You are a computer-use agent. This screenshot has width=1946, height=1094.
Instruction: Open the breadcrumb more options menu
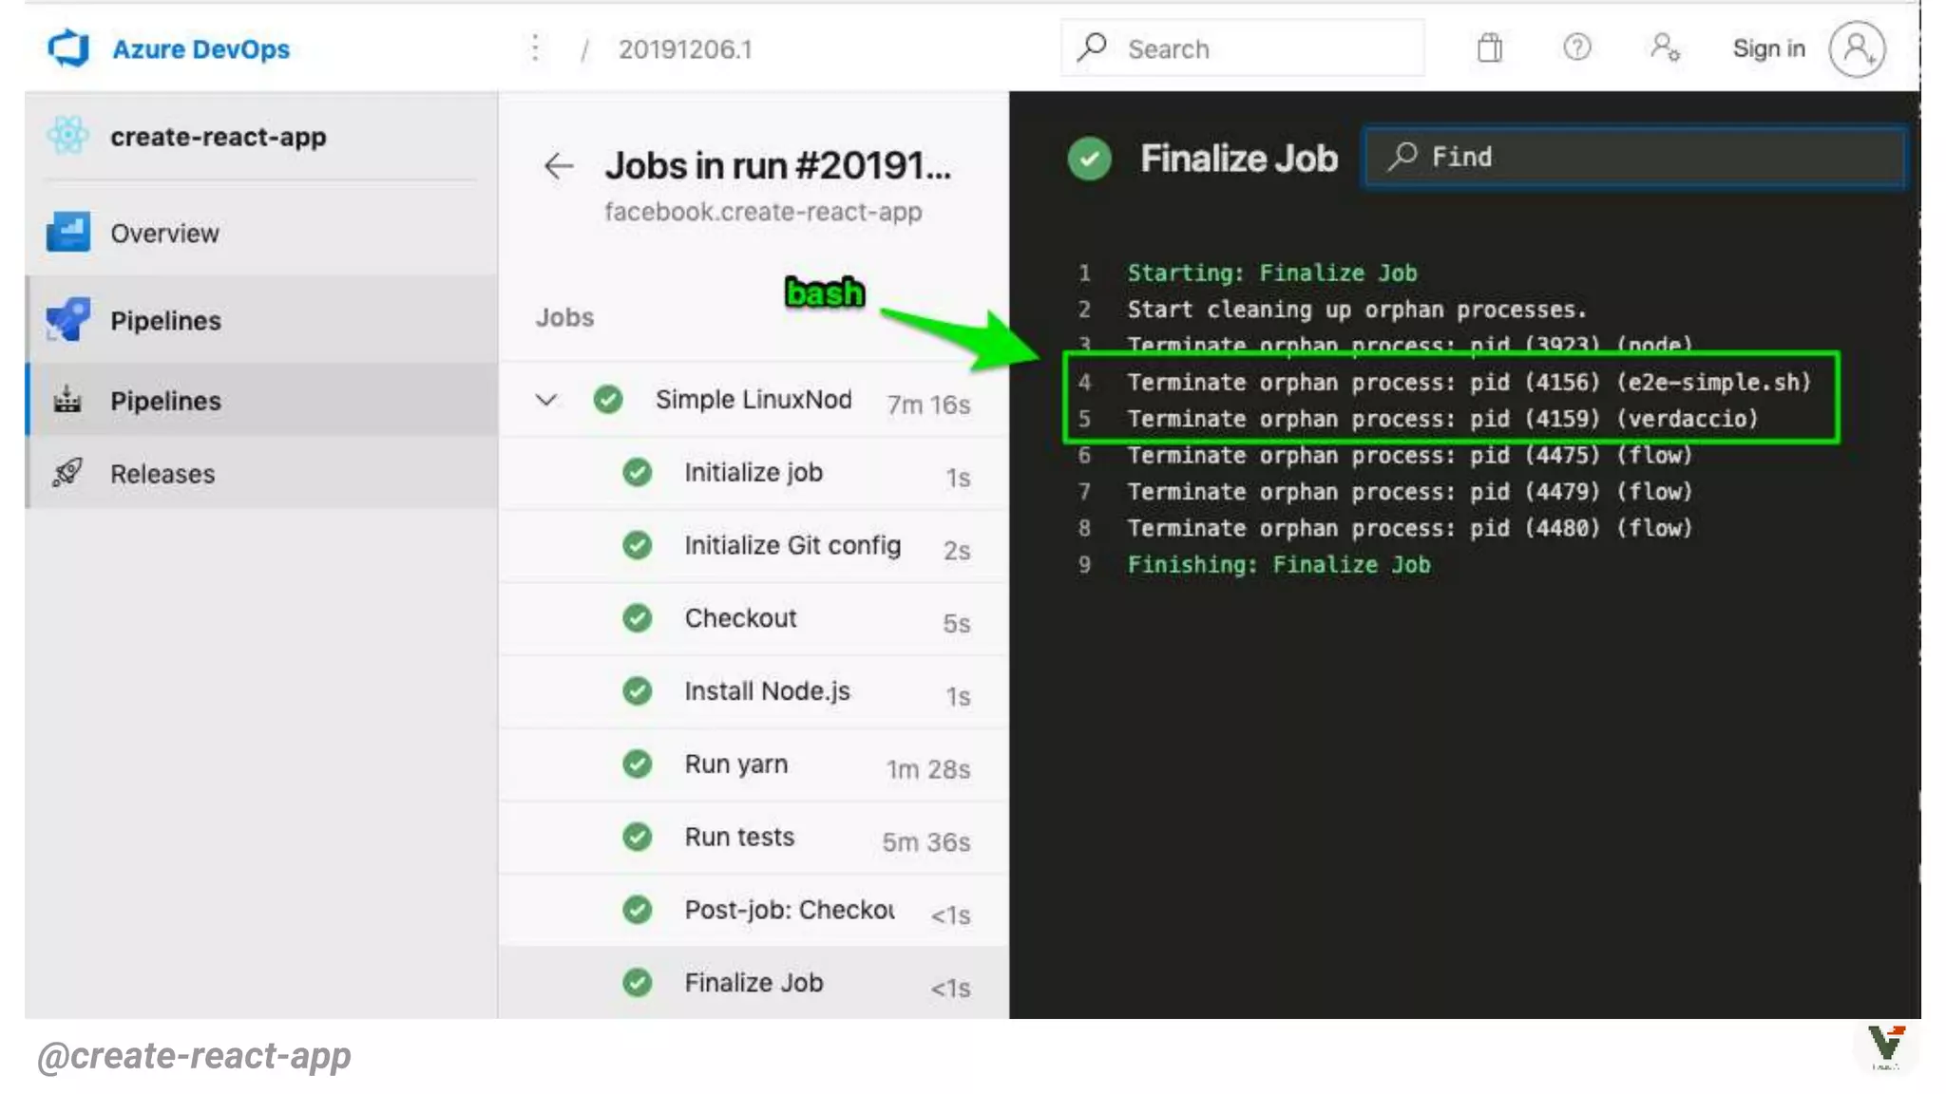tap(536, 48)
